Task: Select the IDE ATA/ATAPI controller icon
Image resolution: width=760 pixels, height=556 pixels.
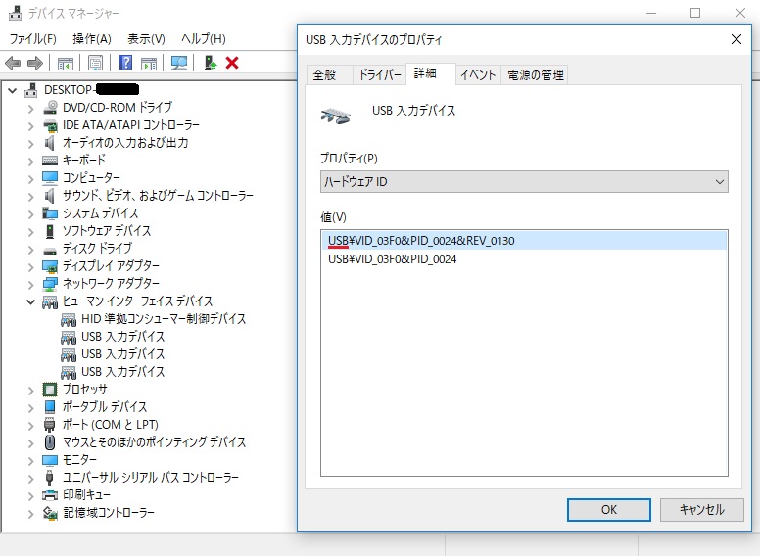Action: click(x=50, y=125)
